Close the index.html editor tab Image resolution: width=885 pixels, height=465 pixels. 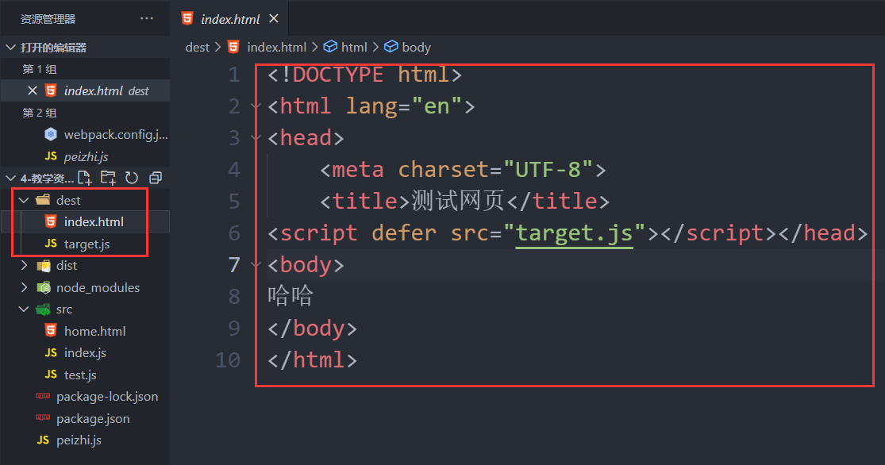pos(274,18)
